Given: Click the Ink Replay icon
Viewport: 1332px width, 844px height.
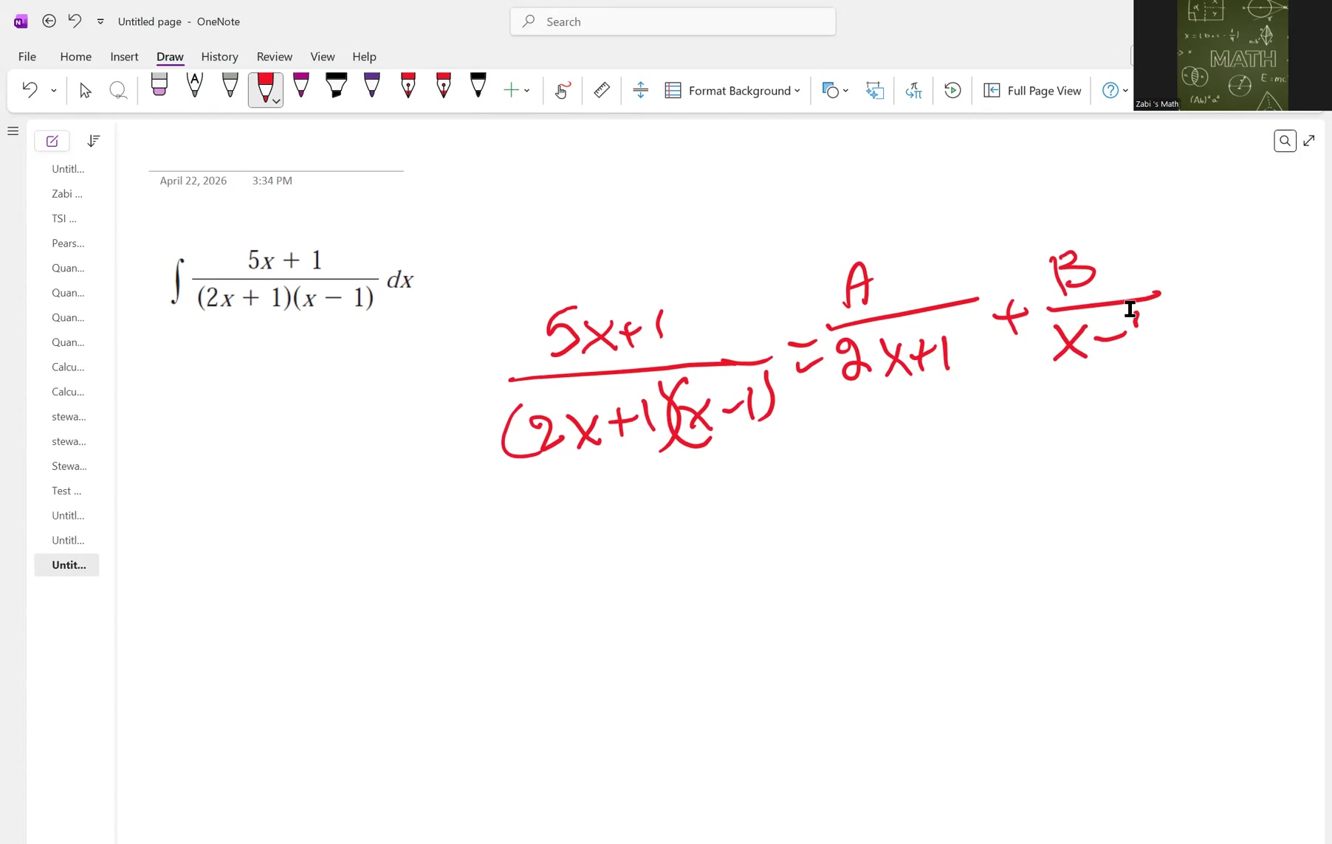Looking at the screenshot, I should [x=952, y=90].
